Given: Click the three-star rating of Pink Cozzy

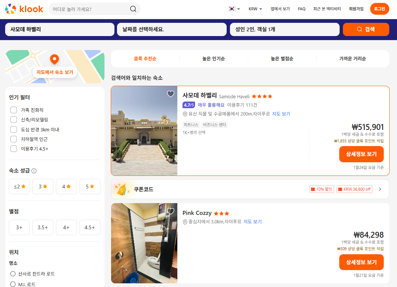Looking at the screenshot, I should pos(221,213).
